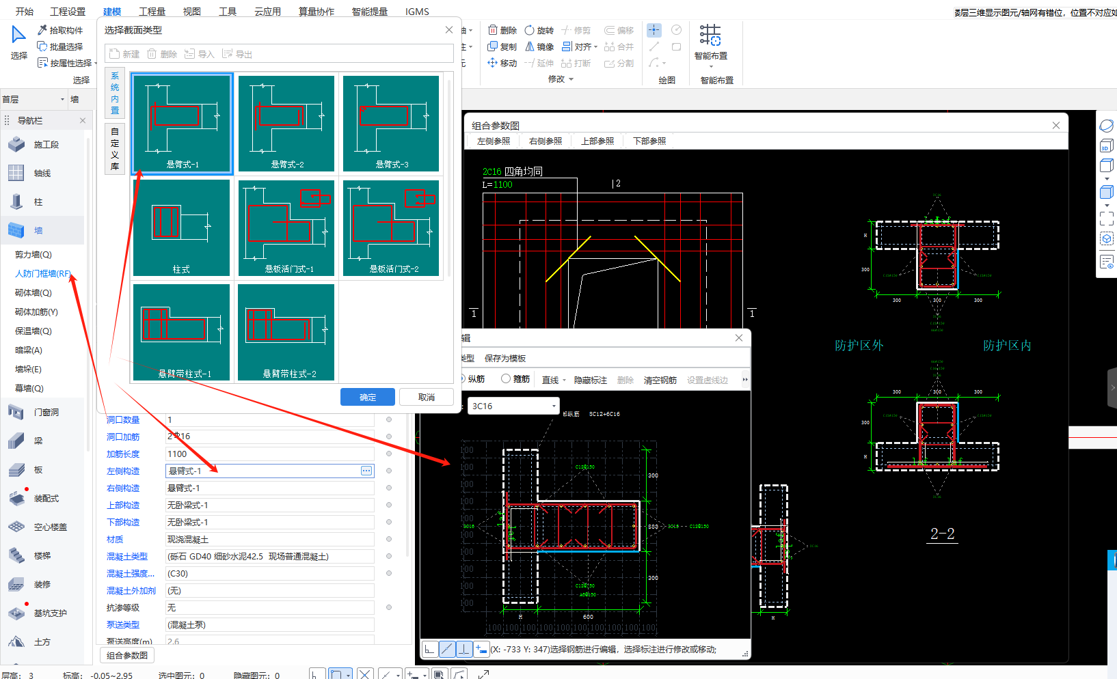Toggle the circle option beside 上部构造
The height and width of the screenshot is (679, 1117).
point(389,505)
